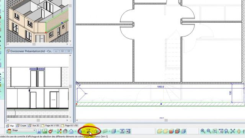Open the Coupe view tab
The width and height of the screenshot is (245, 138).
[21, 125]
